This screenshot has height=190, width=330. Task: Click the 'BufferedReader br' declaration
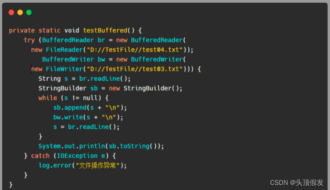(x=74, y=40)
